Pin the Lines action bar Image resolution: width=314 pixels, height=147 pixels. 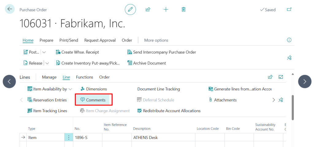pos(281,100)
